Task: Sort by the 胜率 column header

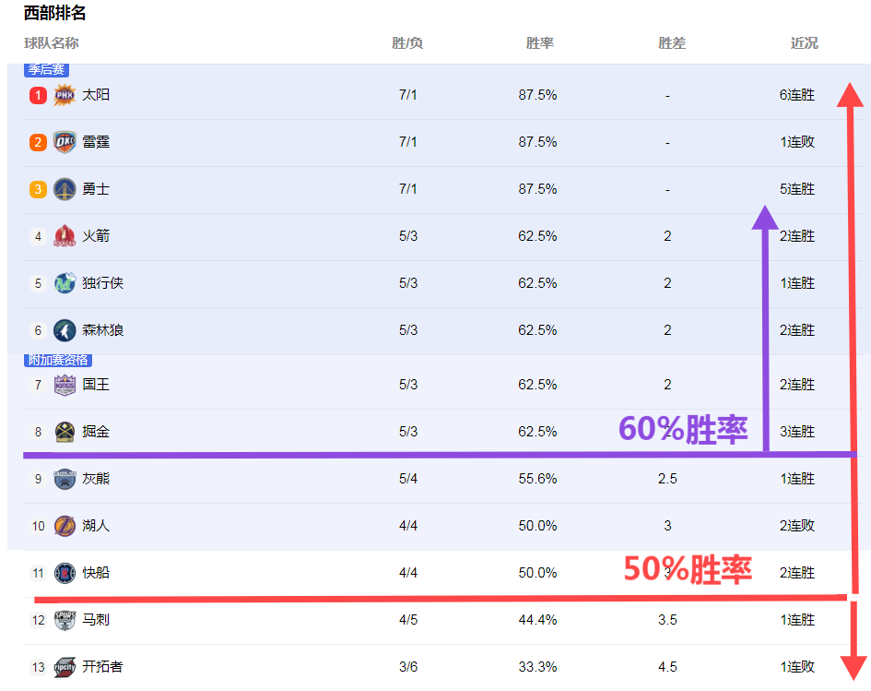Action: 538,42
